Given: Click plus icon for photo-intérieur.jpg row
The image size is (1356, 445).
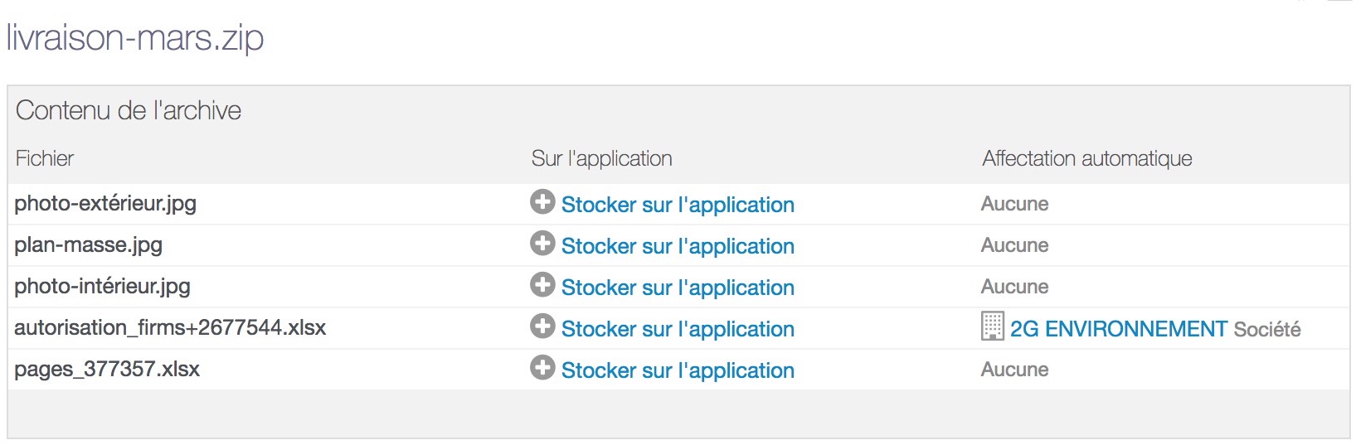Looking at the screenshot, I should (x=542, y=285).
